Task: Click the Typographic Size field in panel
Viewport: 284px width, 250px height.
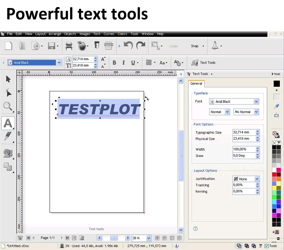Action: [244, 132]
